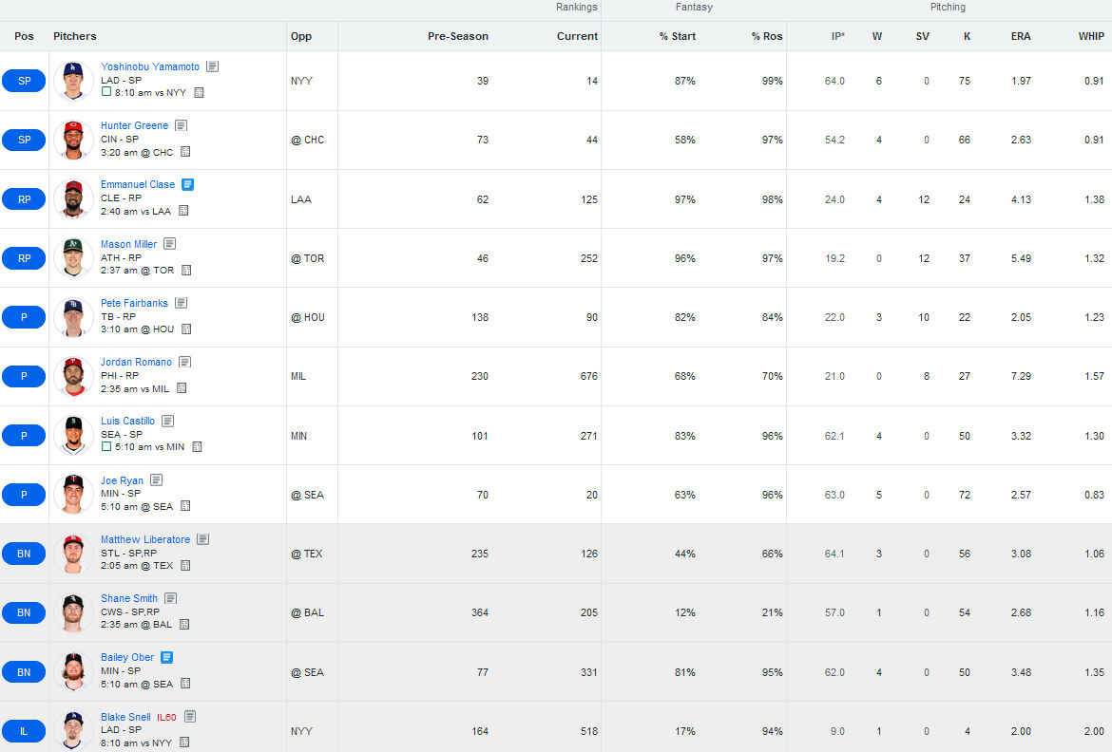
Task: Click the WHIP column header
Action: pyautogui.click(x=1091, y=36)
